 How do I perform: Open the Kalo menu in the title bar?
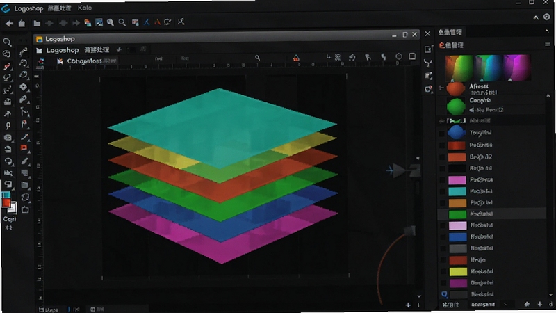[x=84, y=8]
